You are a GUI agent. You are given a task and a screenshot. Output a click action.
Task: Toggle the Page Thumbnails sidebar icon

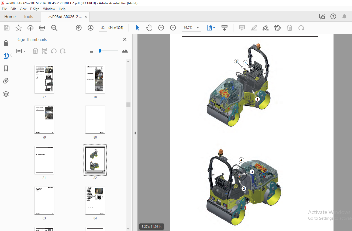coord(6,56)
